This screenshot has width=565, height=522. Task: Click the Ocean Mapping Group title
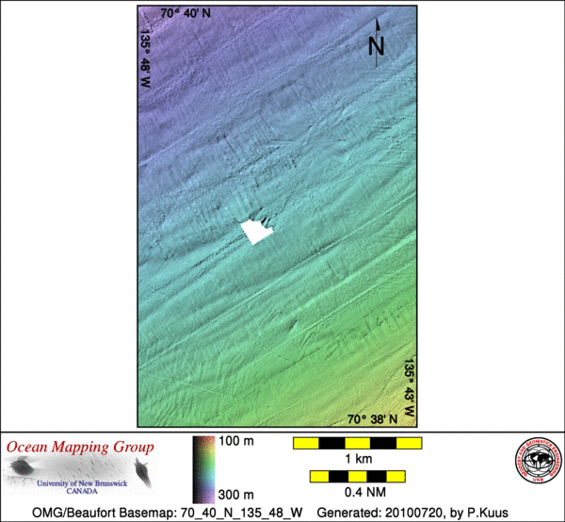pyautogui.click(x=77, y=447)
